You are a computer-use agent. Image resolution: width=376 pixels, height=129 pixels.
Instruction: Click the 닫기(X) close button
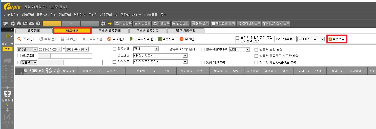[187, 39]
